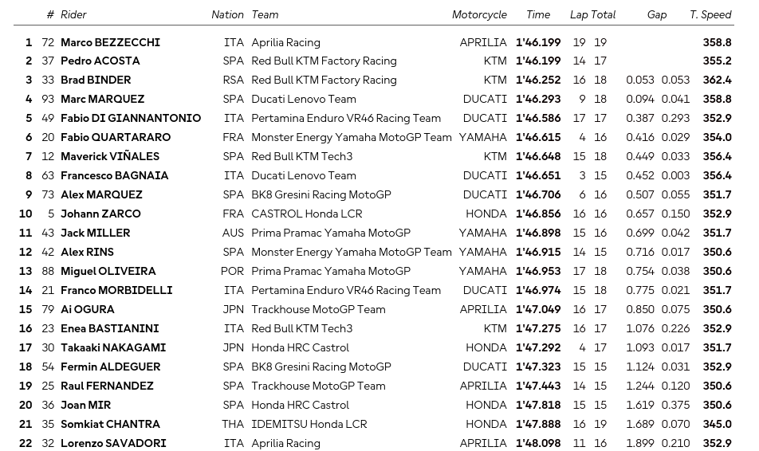
Task: Click the T. Speed column header
Action: point(710,14)
